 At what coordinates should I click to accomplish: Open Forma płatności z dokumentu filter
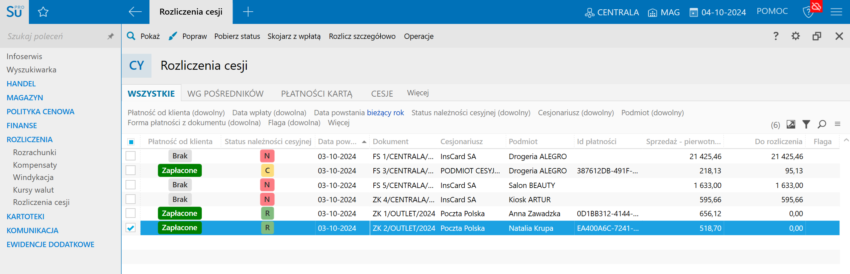[194, 123]
